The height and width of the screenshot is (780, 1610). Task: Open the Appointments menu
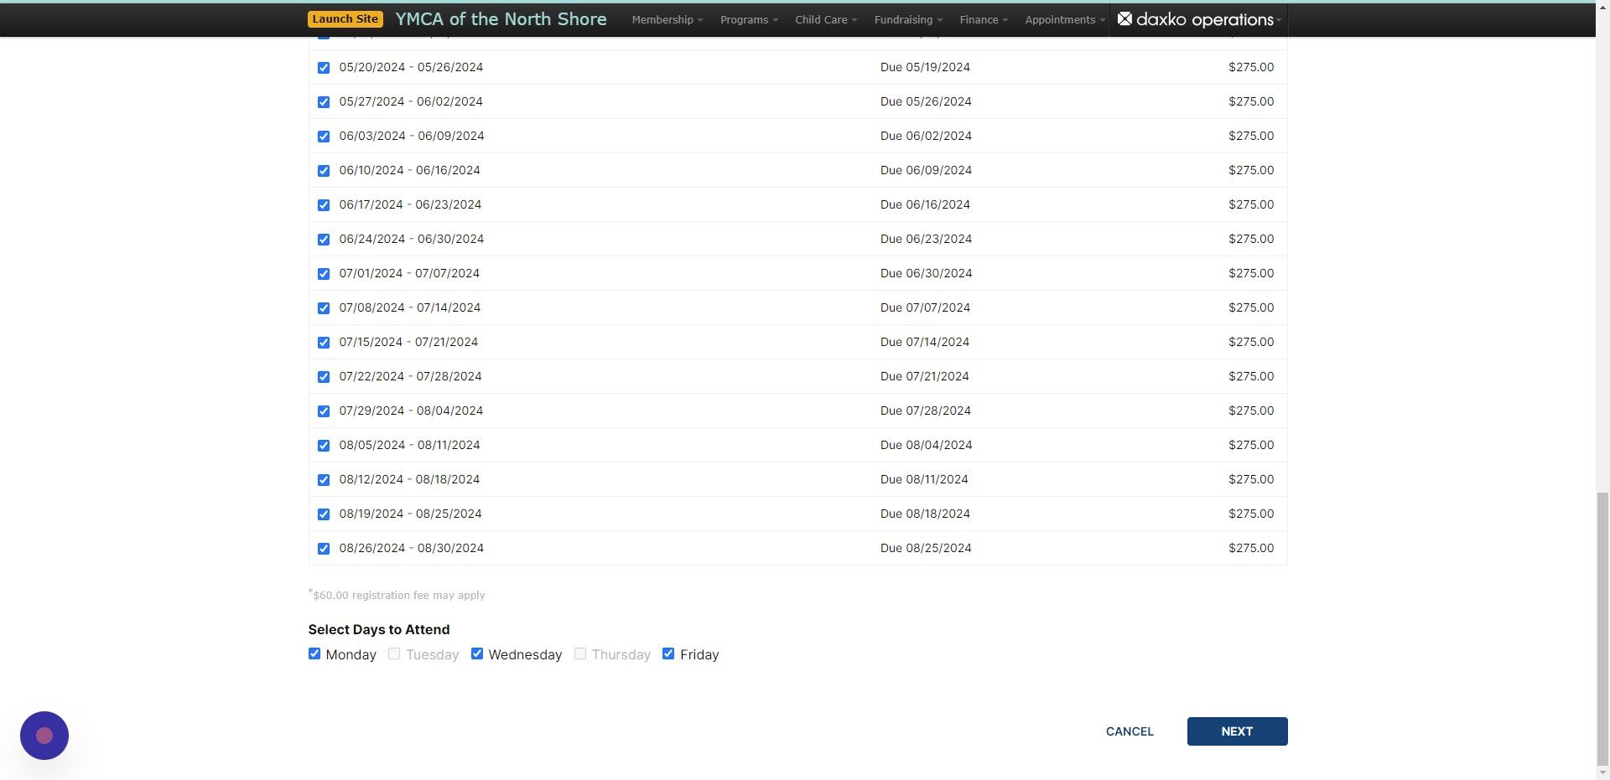point(1062,19)
